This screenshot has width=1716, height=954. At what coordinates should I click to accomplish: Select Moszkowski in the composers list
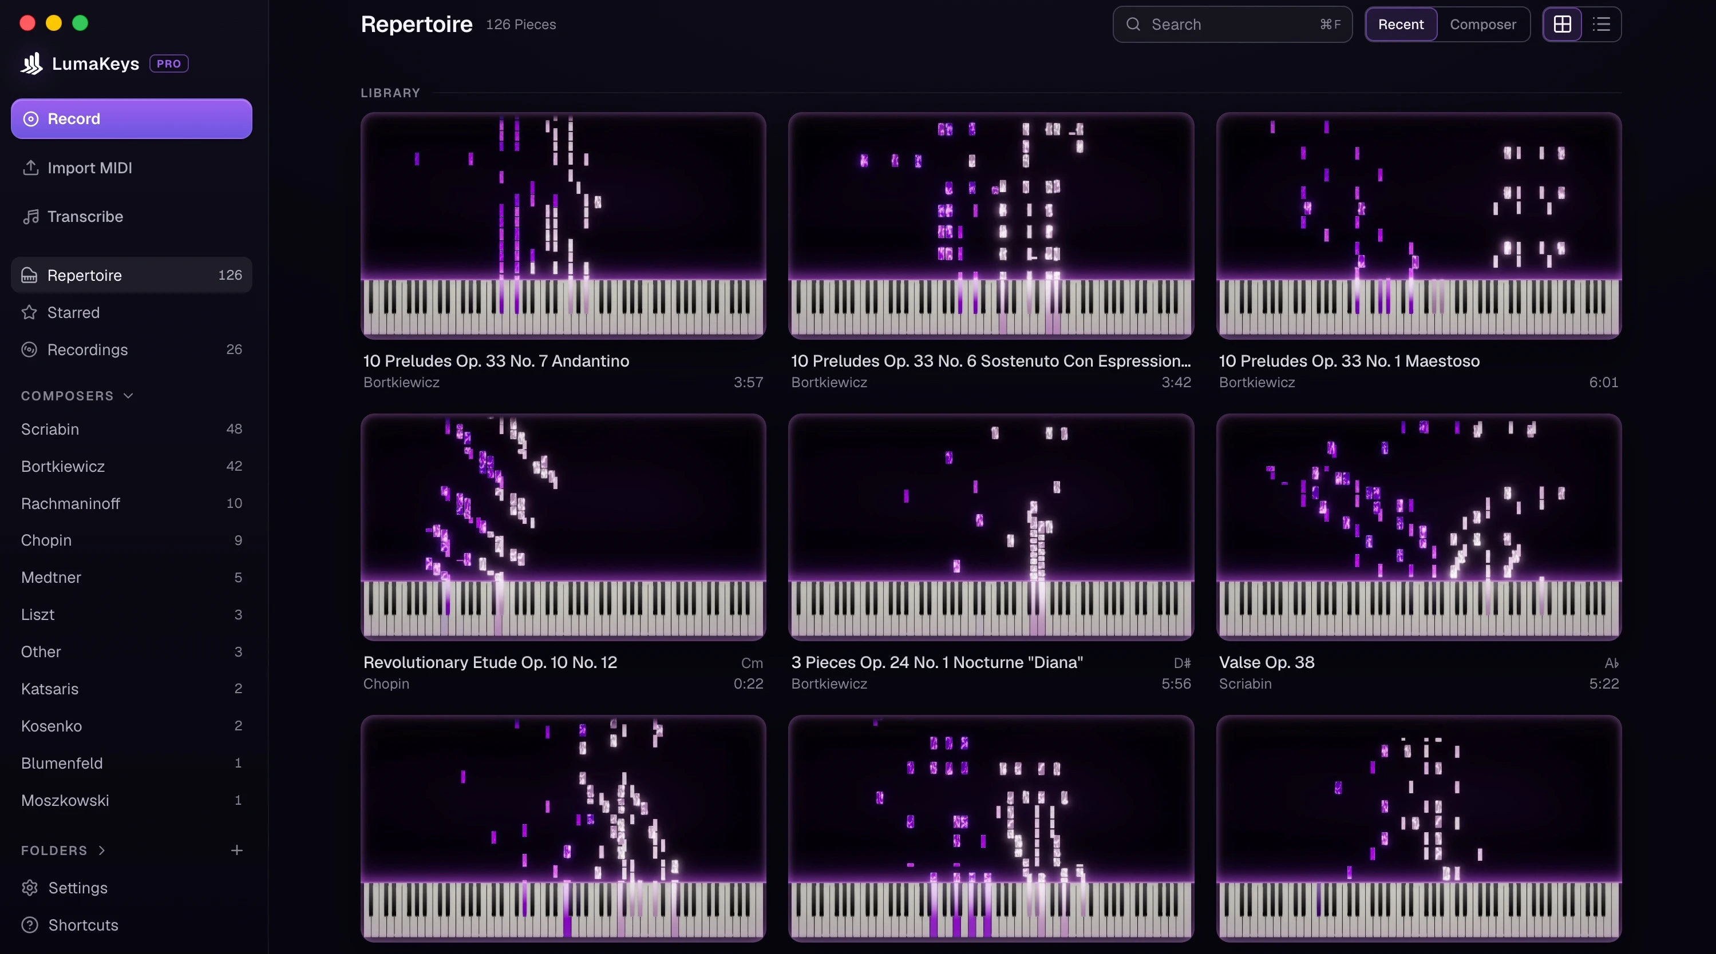[x=131, y=800]
